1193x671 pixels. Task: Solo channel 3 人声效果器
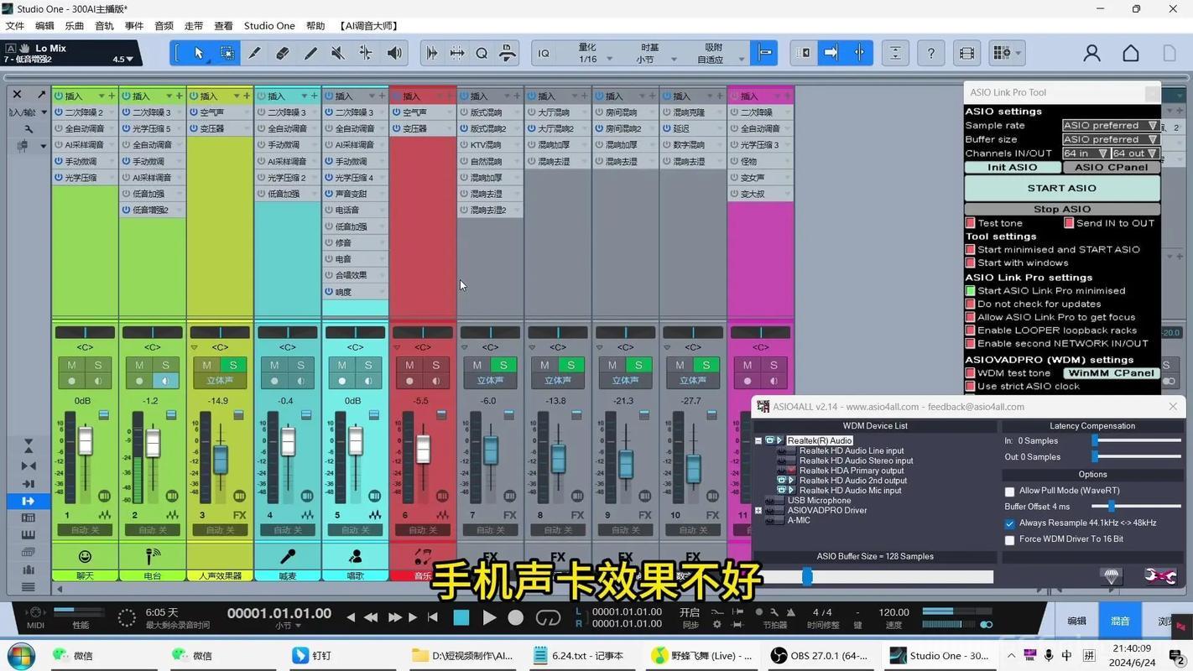click(x=233, y=365)
